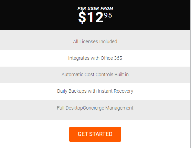Click the word STARTED on the orange button
191x148 pixels.
tap(101, 134)
